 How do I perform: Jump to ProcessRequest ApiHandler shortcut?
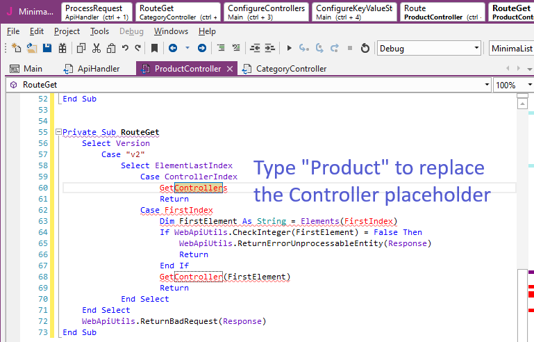coord(97,12)
